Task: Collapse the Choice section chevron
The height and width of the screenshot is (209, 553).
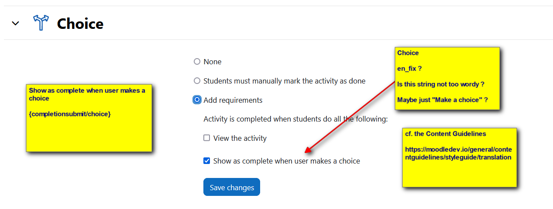Action: [x=16, y=23]
